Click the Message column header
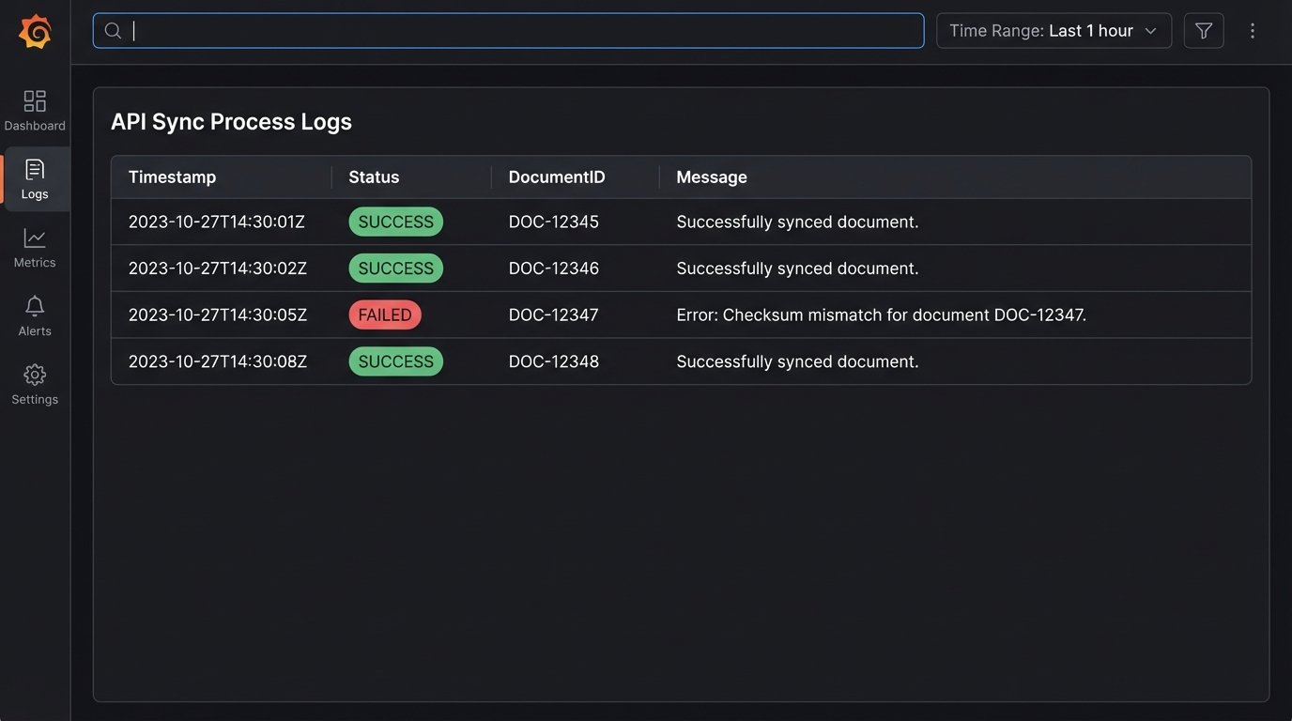This screenshot has height=721, width=1292. (x=711, y=176)
